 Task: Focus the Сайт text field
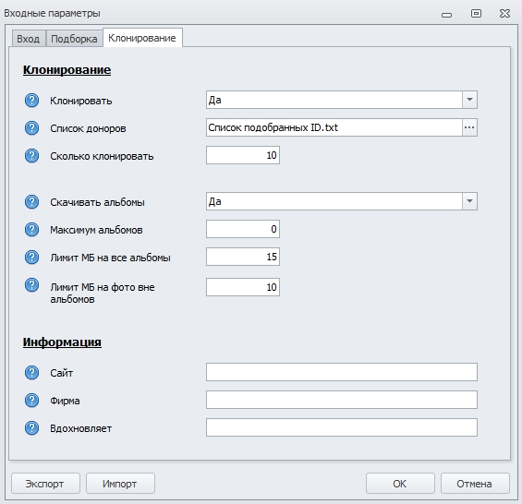(x=342, y=372)
